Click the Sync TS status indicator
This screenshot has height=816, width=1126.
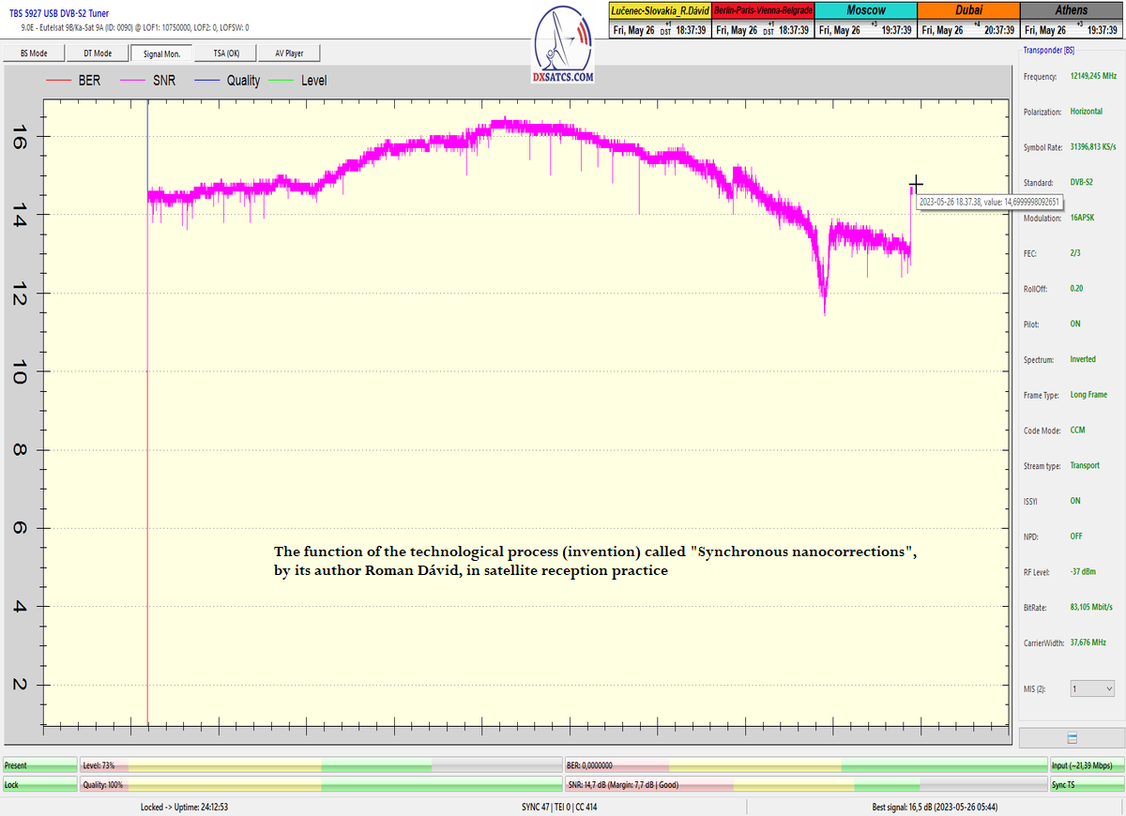pos(1086,784)
